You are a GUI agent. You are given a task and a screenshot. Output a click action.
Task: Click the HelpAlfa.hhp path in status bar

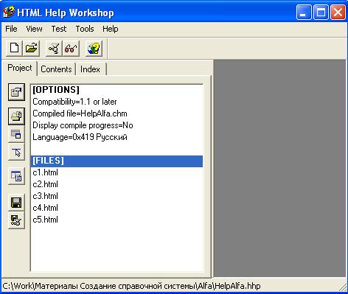tap(131, 286)
